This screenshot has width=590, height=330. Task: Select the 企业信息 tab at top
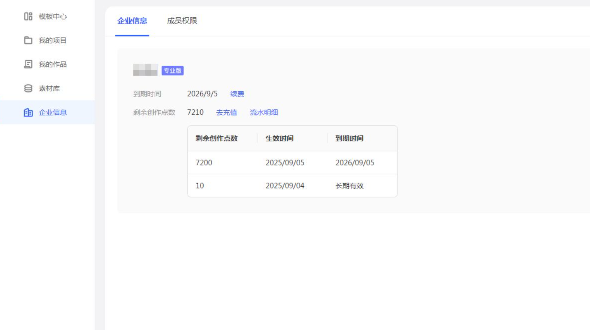[132, 21]
